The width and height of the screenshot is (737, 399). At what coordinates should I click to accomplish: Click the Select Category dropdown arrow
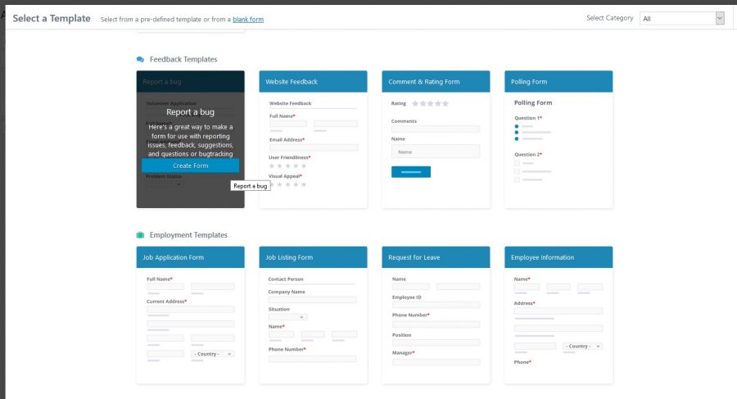(x=720, y=18)
